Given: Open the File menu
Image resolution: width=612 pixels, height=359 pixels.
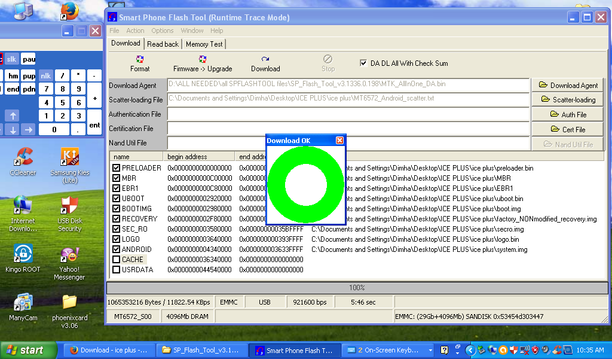Looking at the screenshot, I should coord(114,31).
